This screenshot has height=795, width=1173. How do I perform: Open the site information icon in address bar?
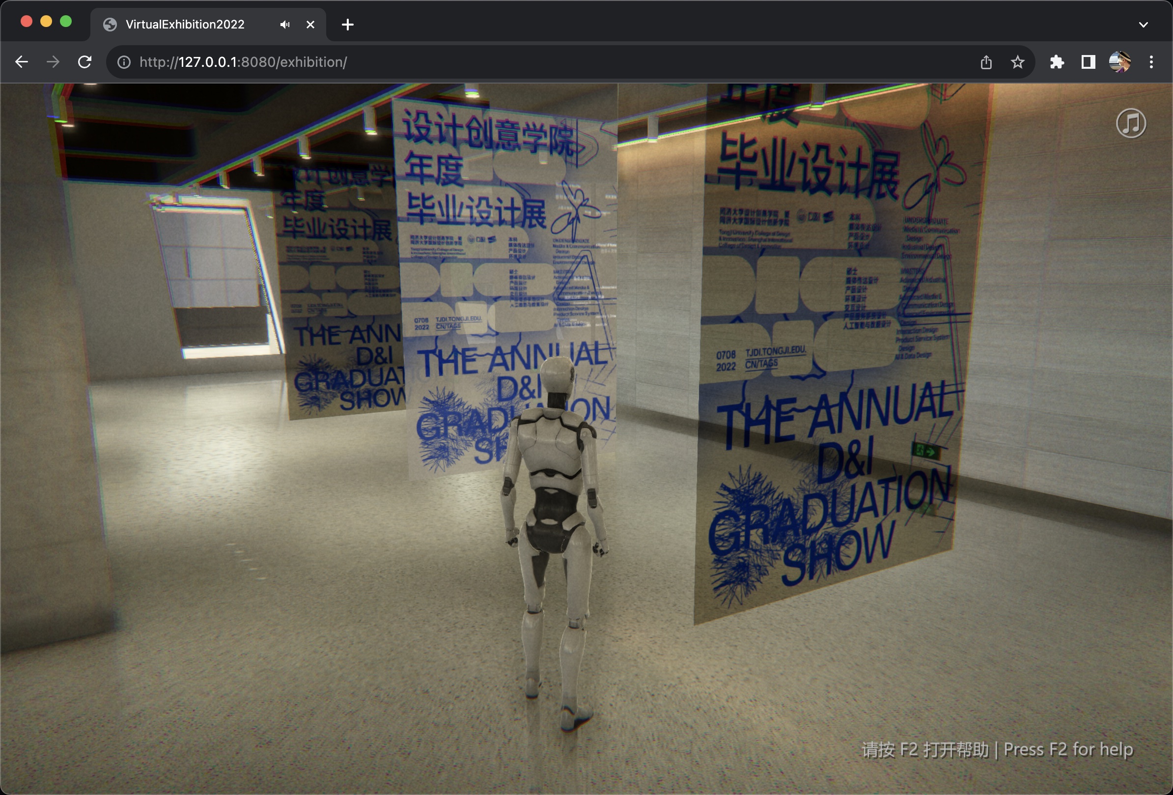pos(124,62)
